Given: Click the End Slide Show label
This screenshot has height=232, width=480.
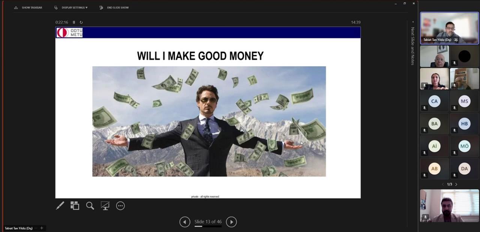Looking at the screenshot, I should pyautogui.click(x=118, y=7).
